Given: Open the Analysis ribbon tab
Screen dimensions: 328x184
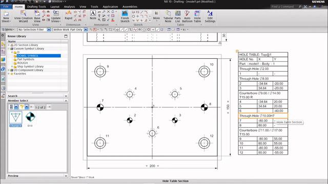Looking at the screenshot, I should click(69, 7).
